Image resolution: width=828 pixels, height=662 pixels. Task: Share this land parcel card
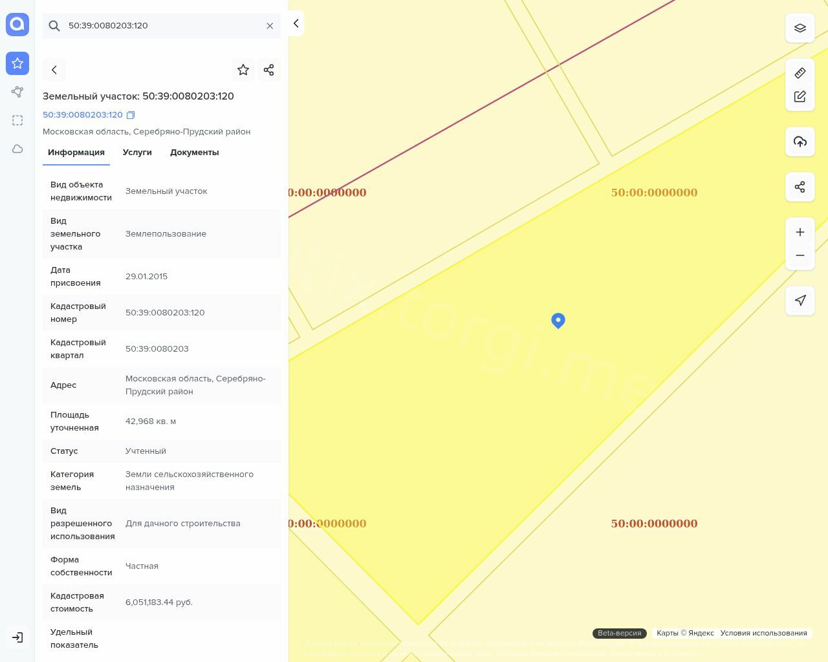tap(269, 70)
